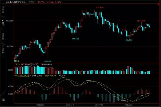Open the hamburger menu at the sidebar bottom
Screen dimensions: 161x107
[x=3, y=99]
